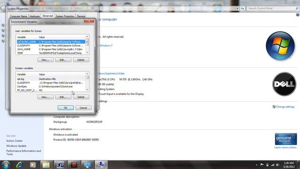Refresh the Control Panel address bar
The width and height of the screenshot is (300, 169).
243,8
